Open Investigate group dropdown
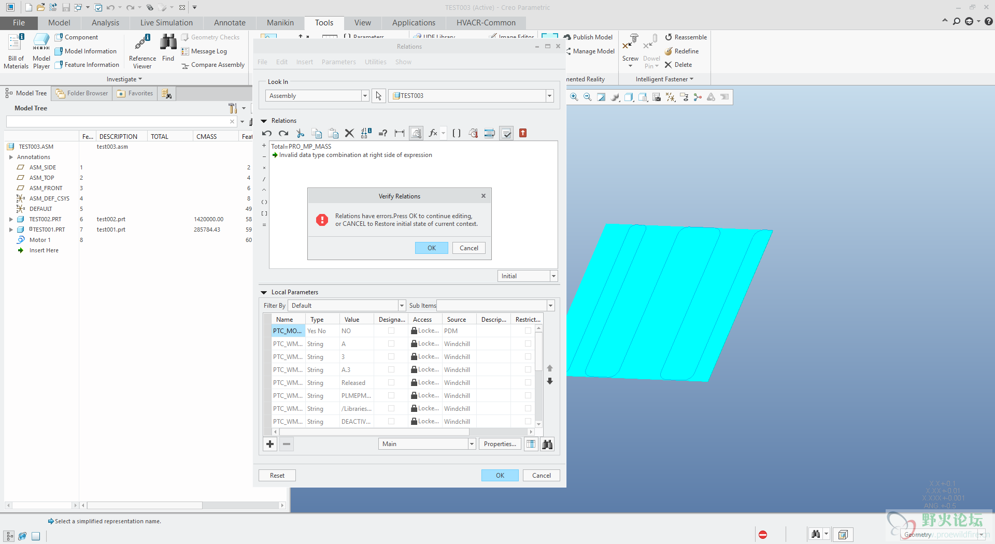Image resolution: width=995 pixels, height=544 pixels. pos(124,79)
